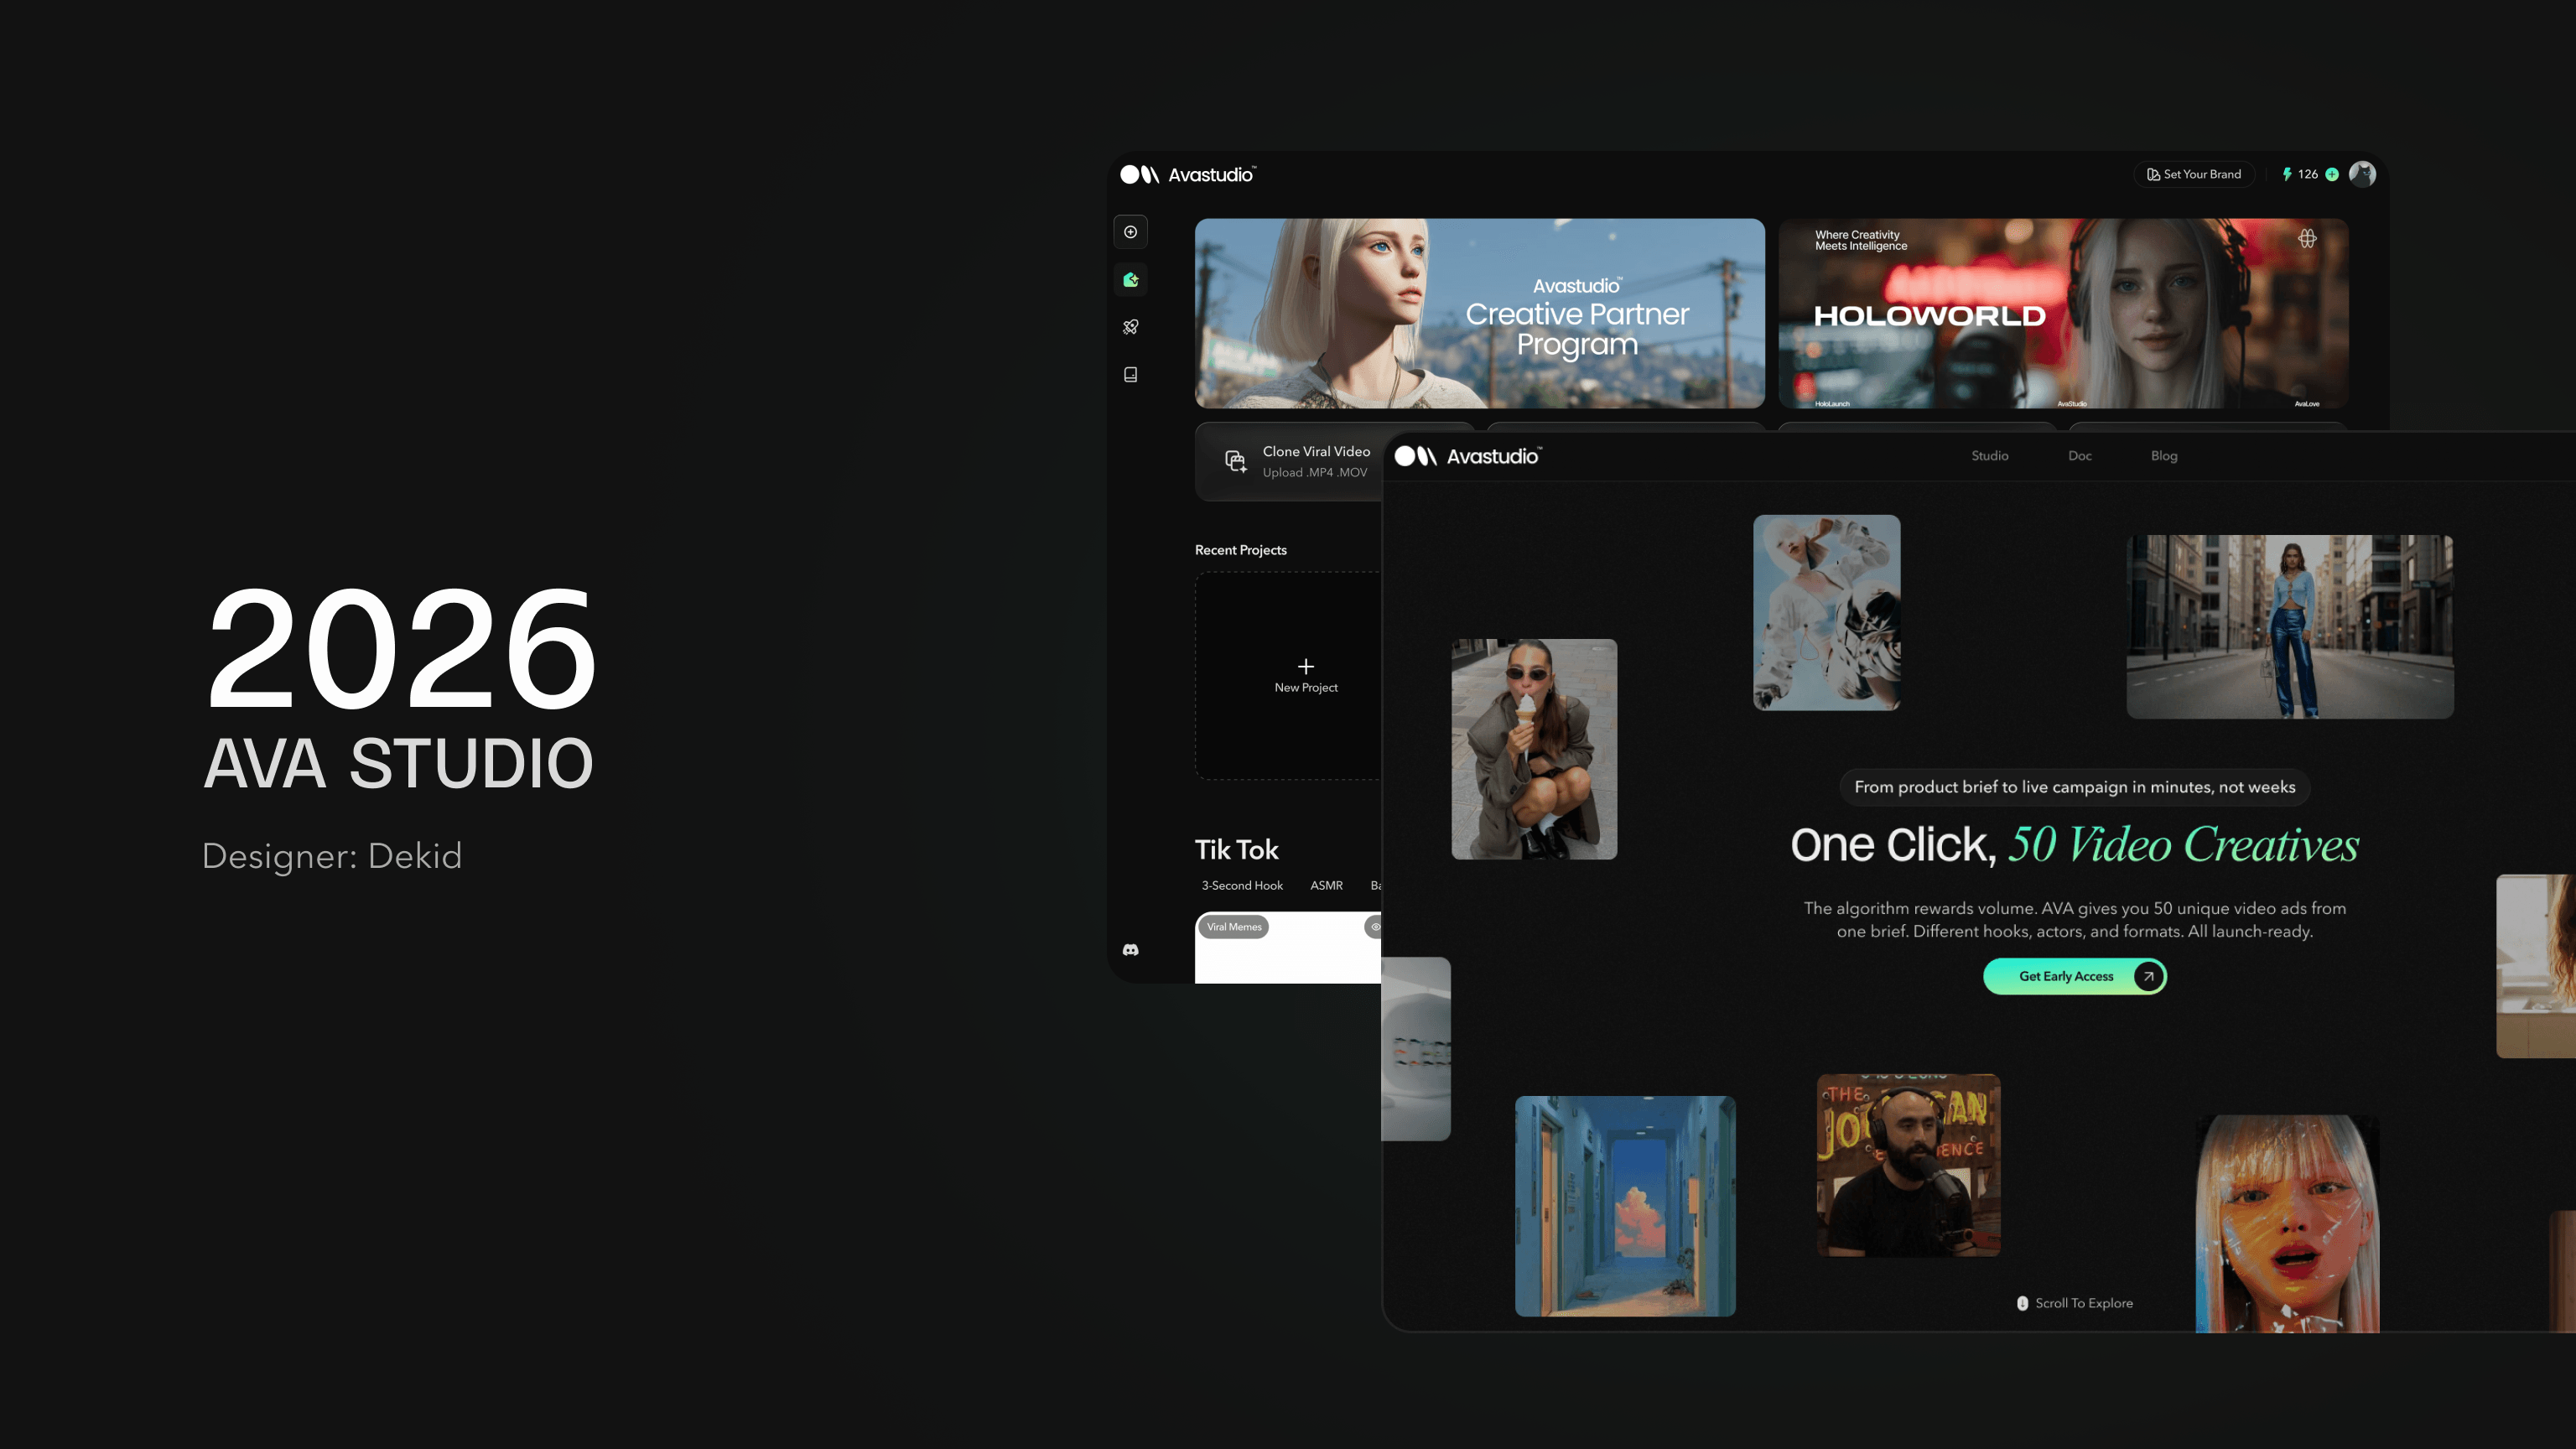Click the white abstract fashion thumbnail
Screen dimensions: 2576x1449
tap(1827, 613)
